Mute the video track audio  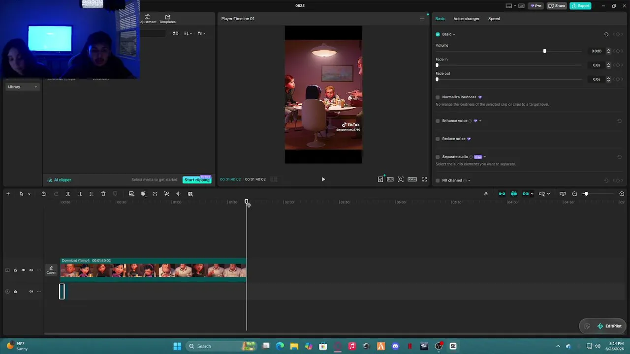point(31,270)
